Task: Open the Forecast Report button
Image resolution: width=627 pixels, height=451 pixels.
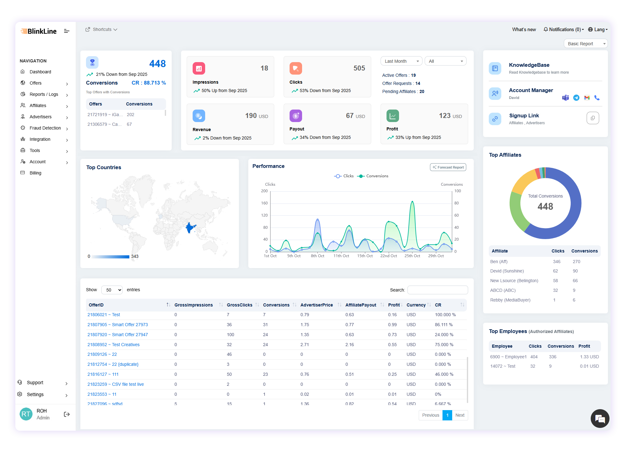Action: click(448, 167)
